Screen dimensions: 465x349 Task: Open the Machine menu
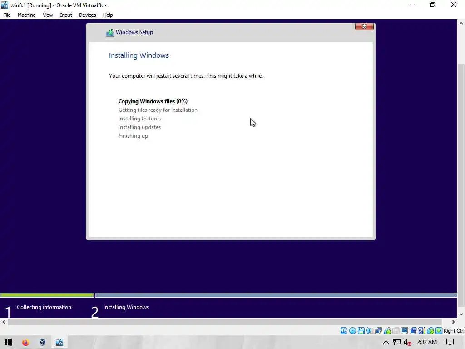point(26,15)
